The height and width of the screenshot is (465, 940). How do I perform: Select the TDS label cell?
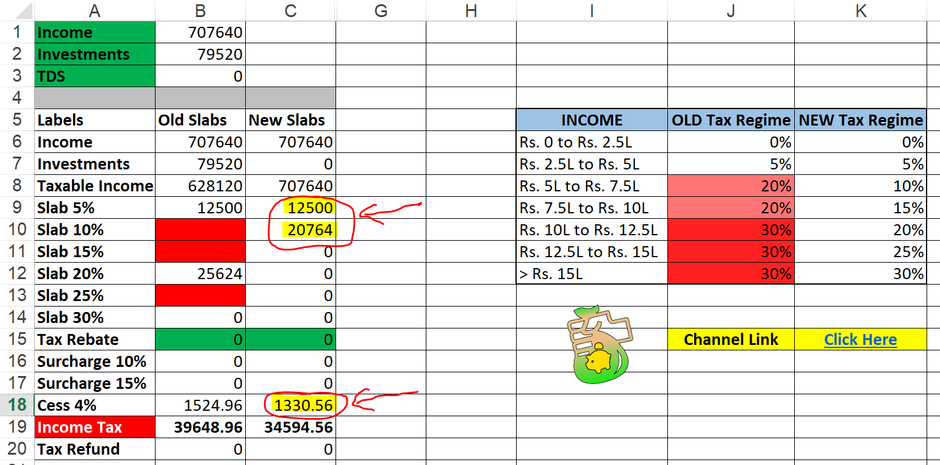point(95,76)
